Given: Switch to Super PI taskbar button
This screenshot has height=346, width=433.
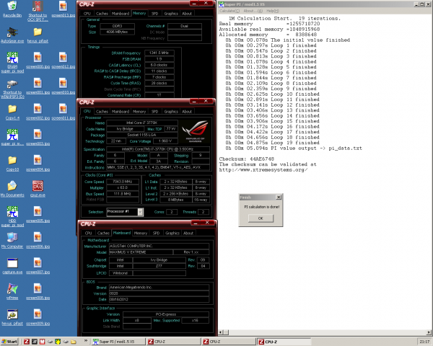Looking at the screenshot, I should coord(119,341).
